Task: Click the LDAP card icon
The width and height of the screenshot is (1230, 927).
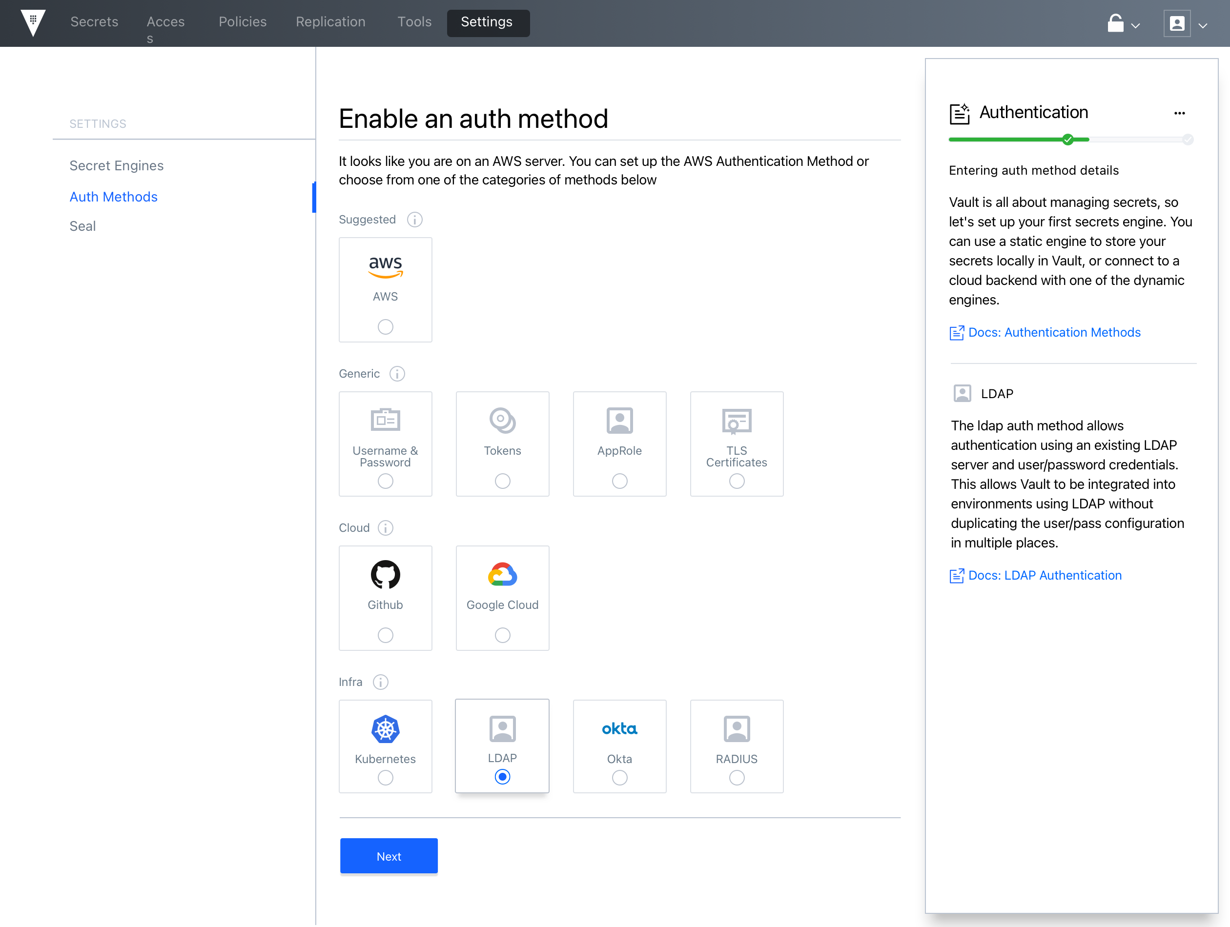Action: point(503,729)
